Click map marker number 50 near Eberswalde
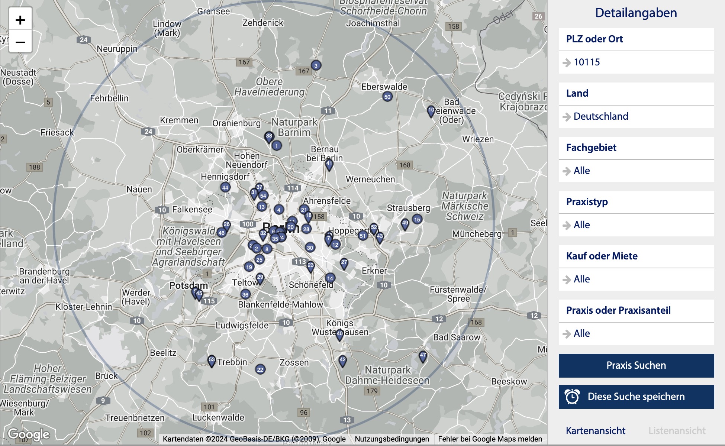Image resolution: width=725 pixels, height=446 pixels. (x=387, y=97)
